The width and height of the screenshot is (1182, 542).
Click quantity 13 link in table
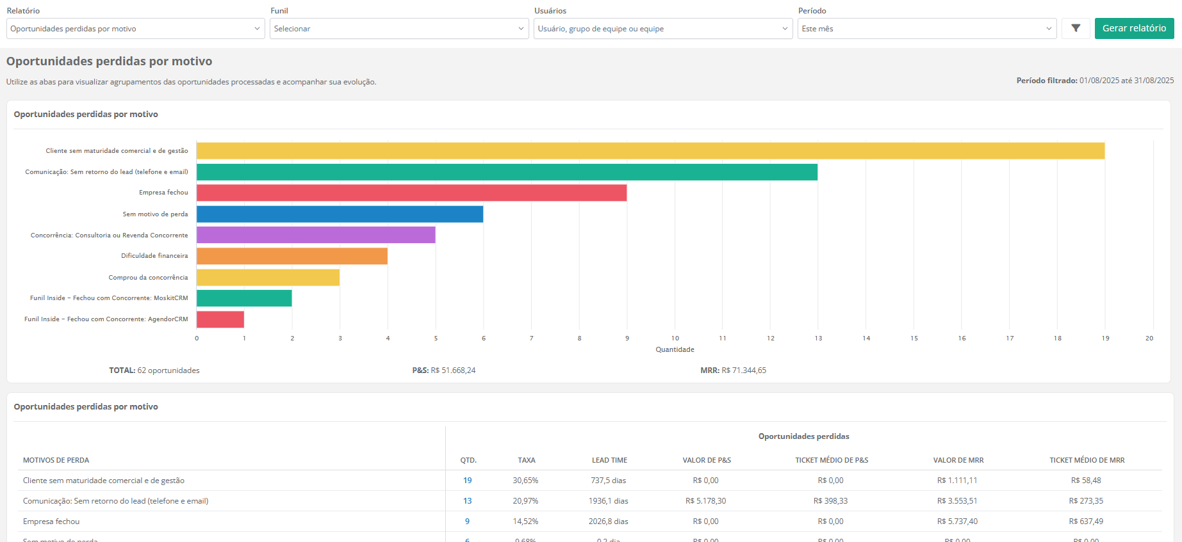[x=468, y=501]
